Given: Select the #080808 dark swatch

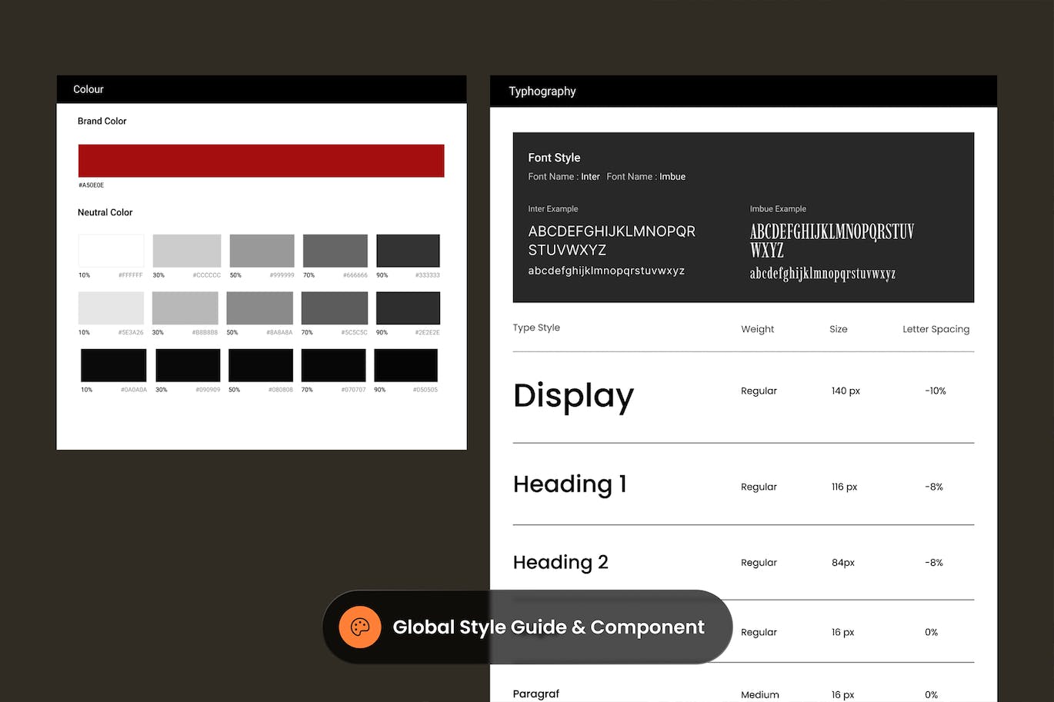Looking at the screenshot, I should coord(261,365).
